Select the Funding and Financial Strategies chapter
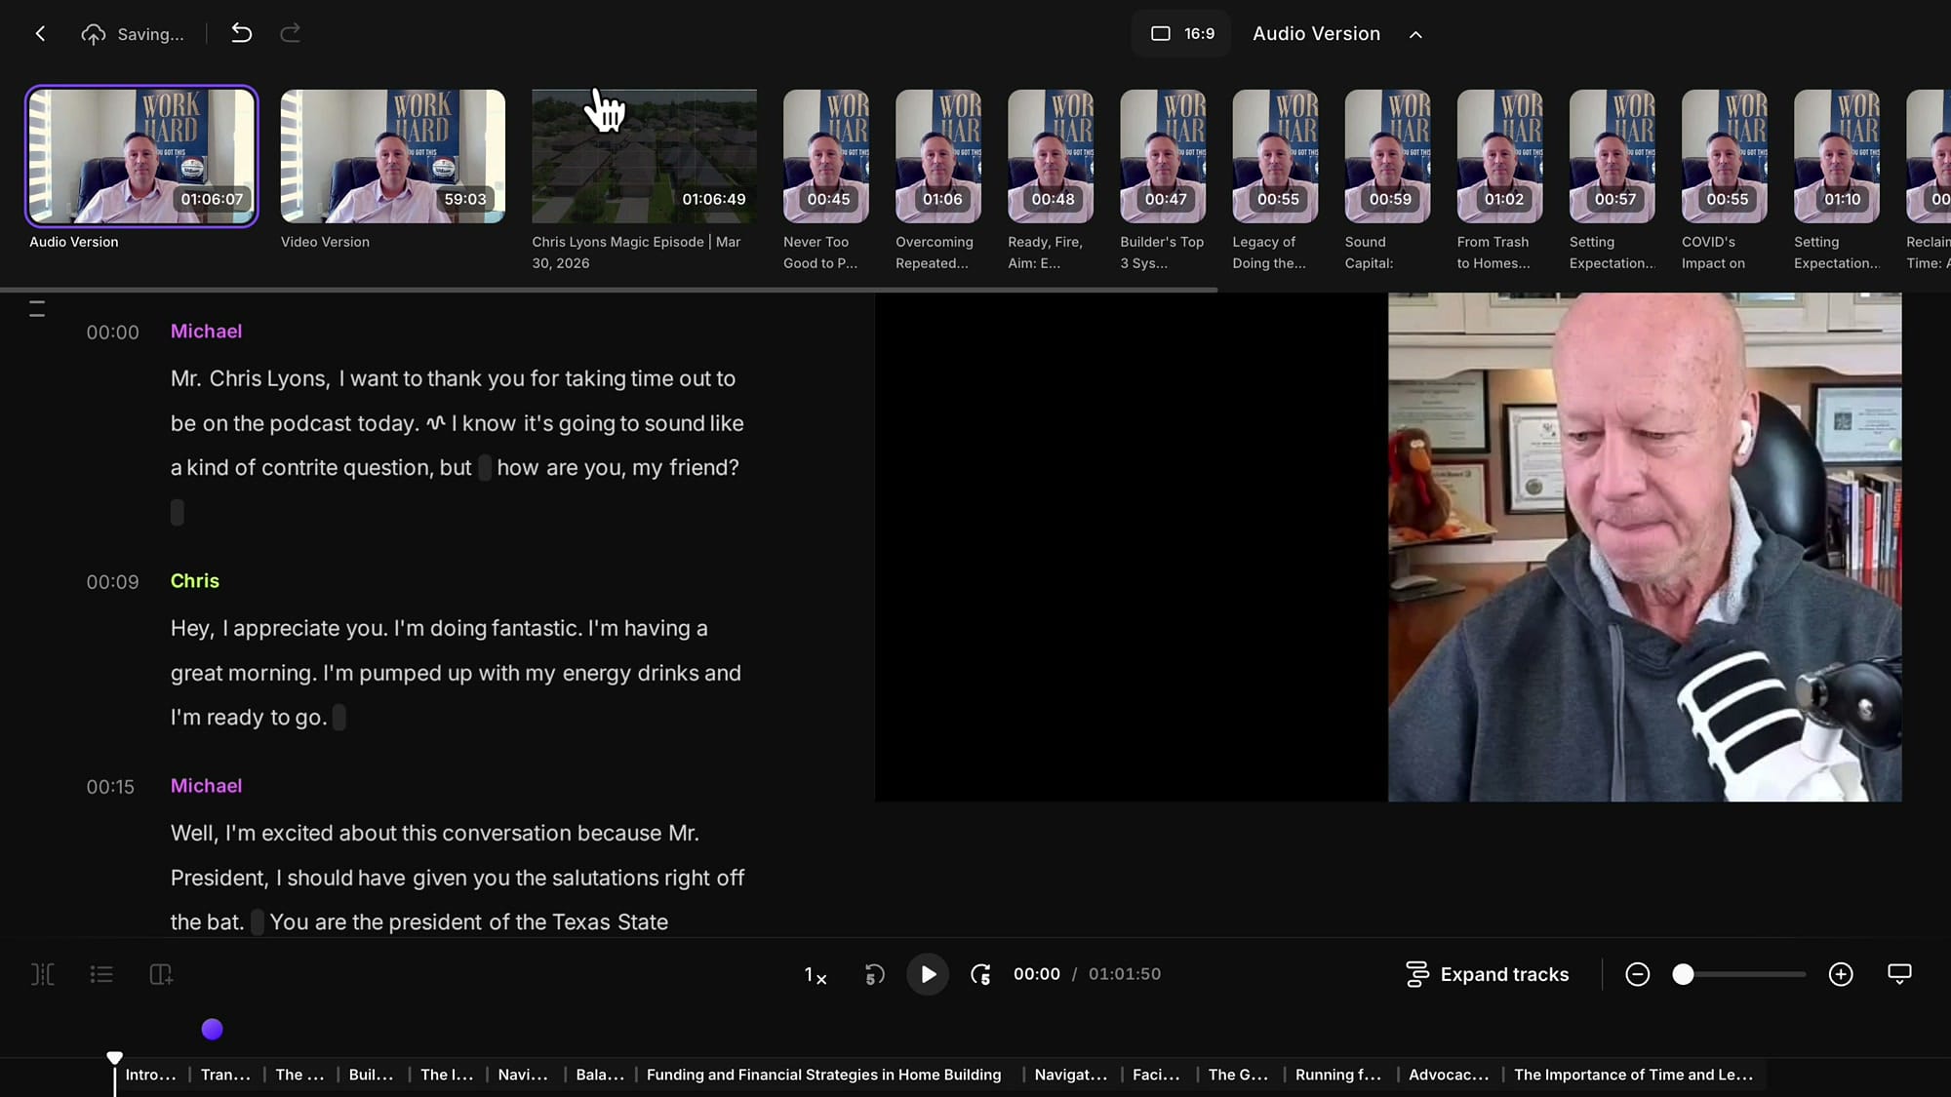The width and height of the screenshot is (1951, 1097). 824,1075
